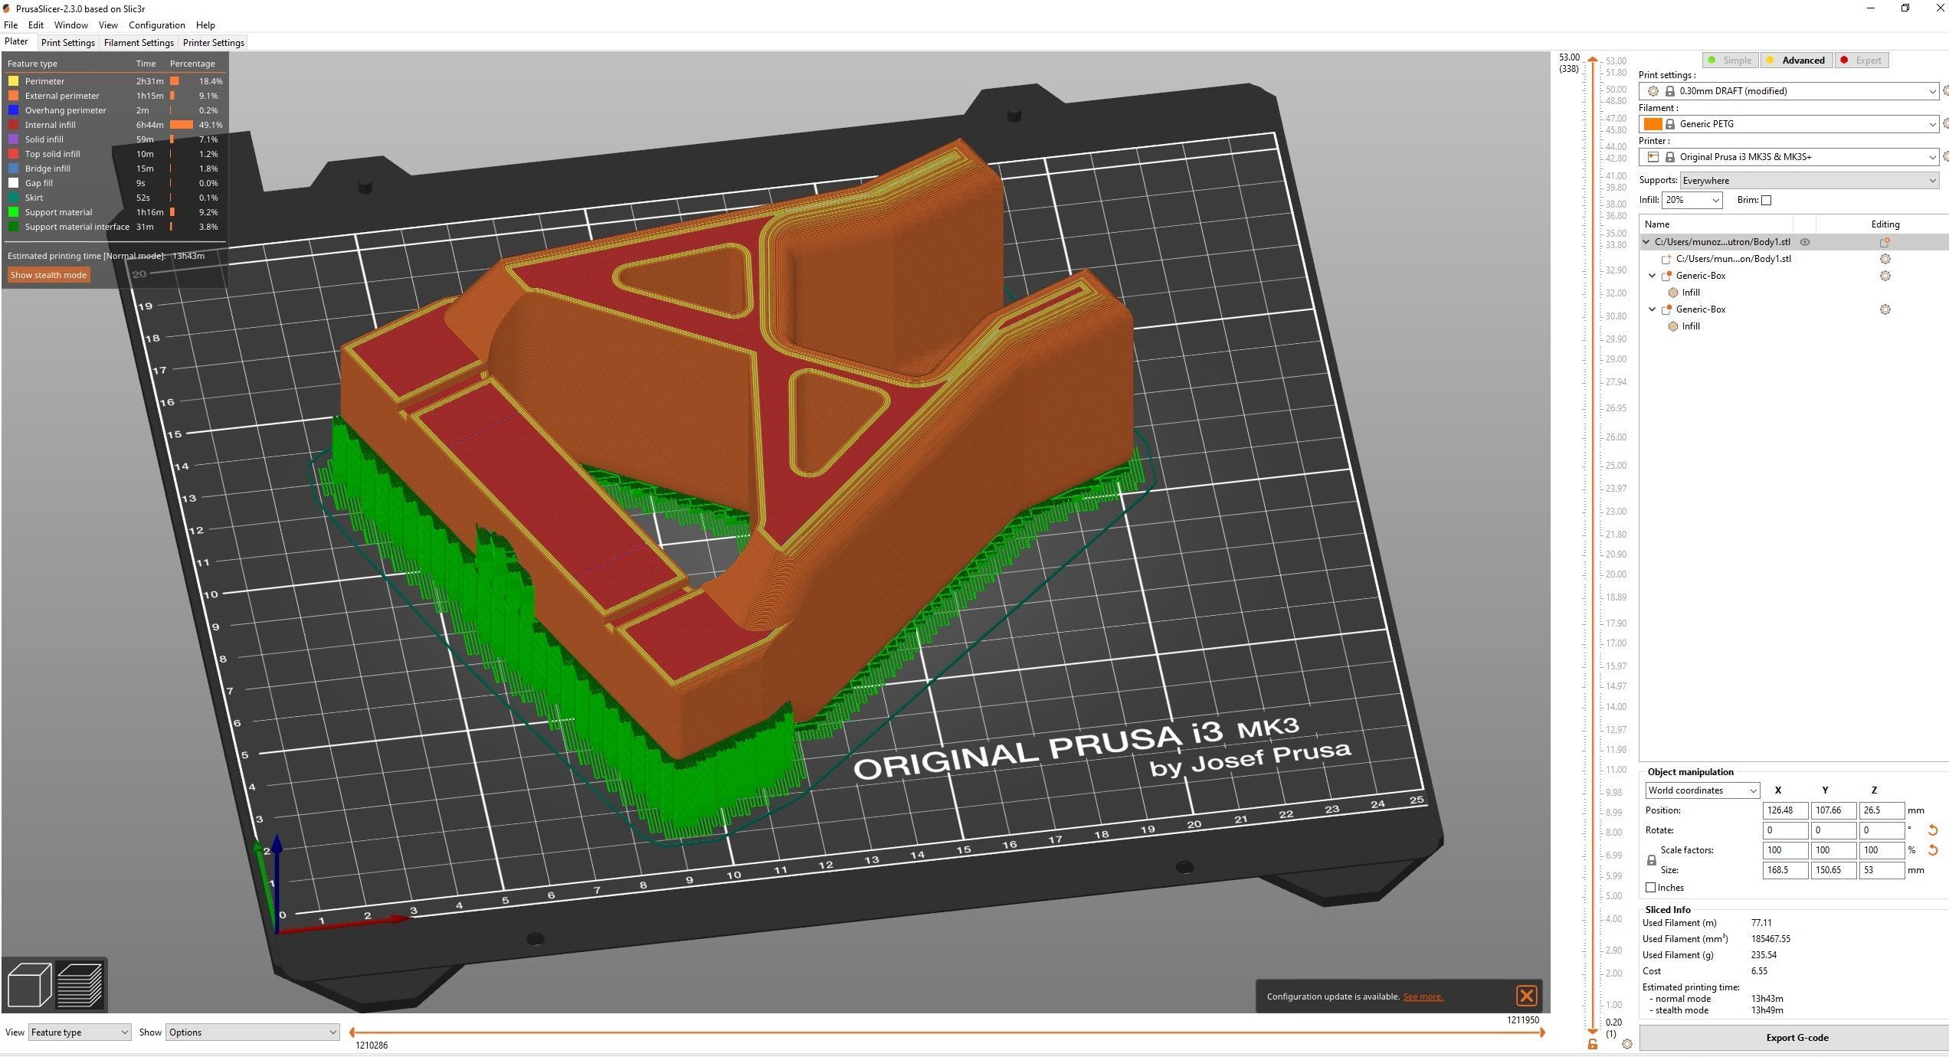Click the Show stealth mode button
This screenshot has width=1949, height=1057.
tap(48, 275)
